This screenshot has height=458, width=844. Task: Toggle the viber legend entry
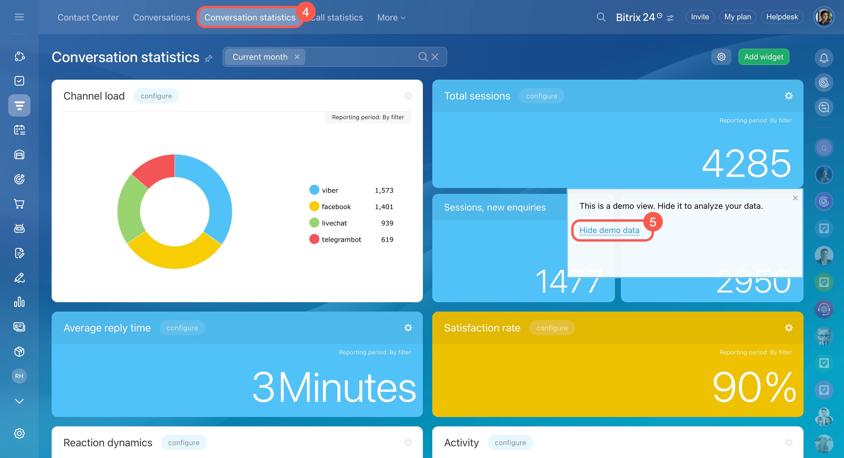point(330,190)
